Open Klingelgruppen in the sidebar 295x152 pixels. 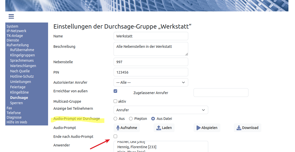(23, 55)
